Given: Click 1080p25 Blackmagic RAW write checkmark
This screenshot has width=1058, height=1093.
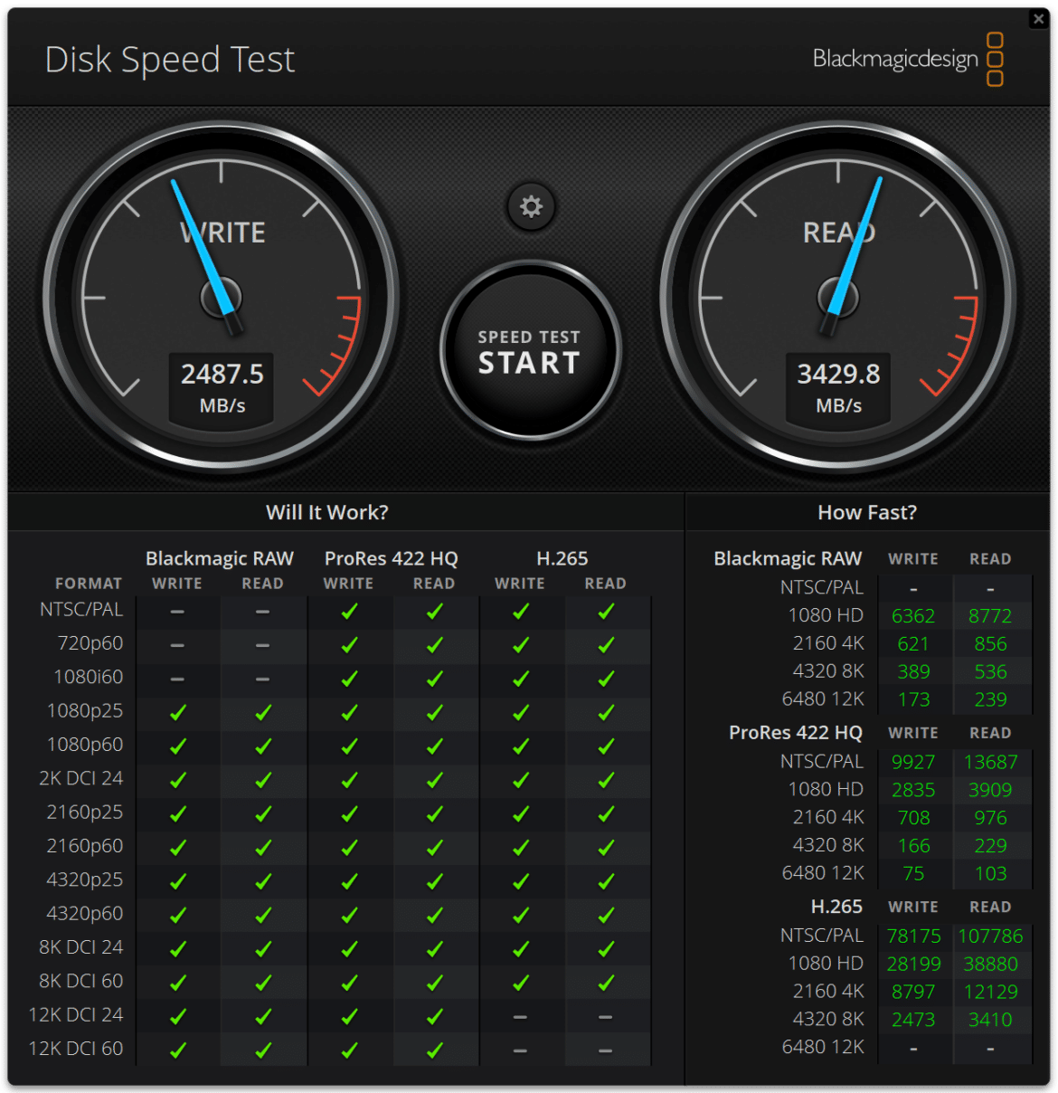Looking at the screenshot, I should tap(178, 713).
